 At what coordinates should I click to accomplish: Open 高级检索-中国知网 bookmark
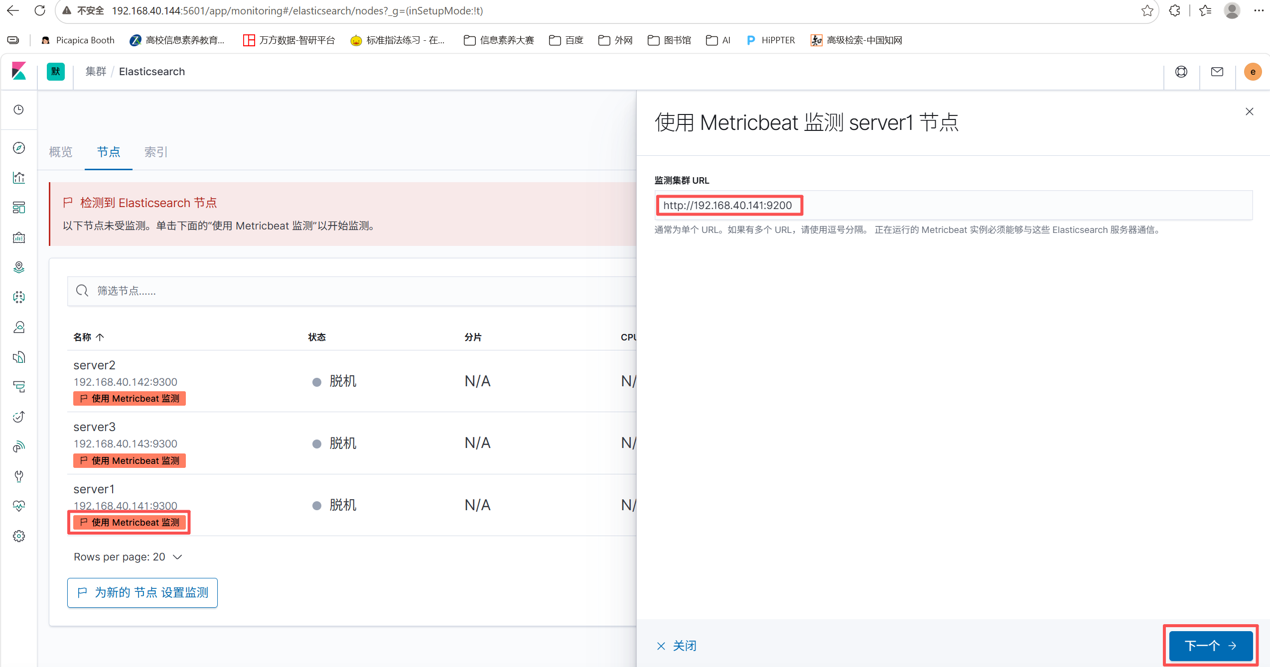(856, 40)
